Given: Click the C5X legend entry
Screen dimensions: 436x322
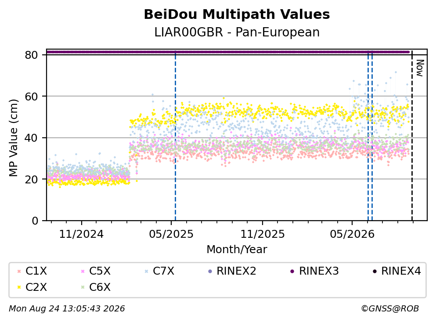Looking at the screenshot, I should [x=96, y=271].
